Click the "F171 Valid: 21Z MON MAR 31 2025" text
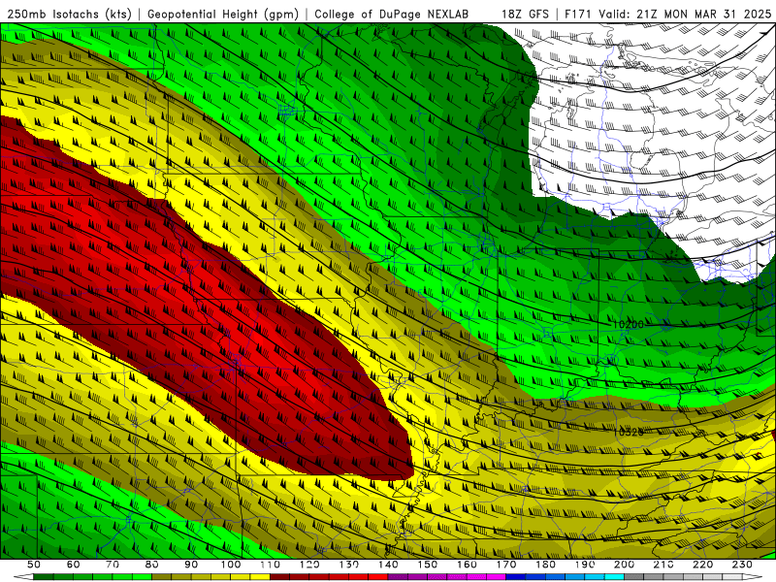776x582 pixels. pos(668,14)
